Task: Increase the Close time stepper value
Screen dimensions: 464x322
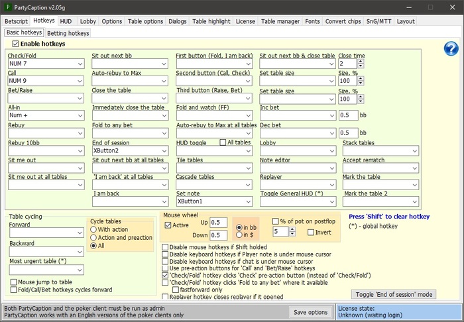Action: pyautogui.click(x=361, y=61)
